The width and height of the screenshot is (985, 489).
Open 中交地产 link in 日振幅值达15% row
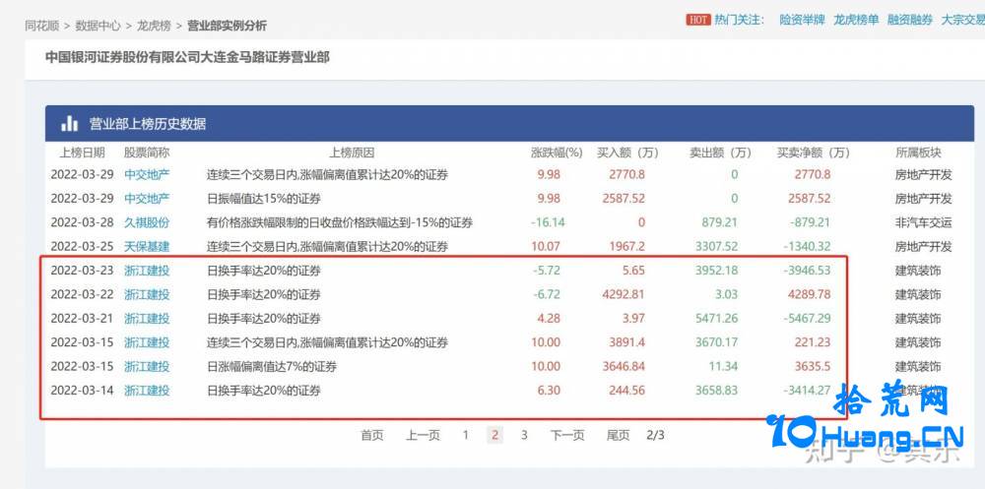pos(147,199)
